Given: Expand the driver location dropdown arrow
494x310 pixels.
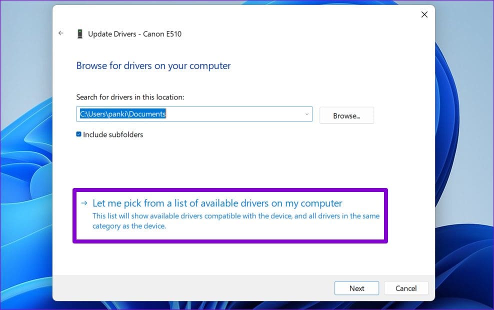Looking at the screenshot, I should tap(306, 114).
